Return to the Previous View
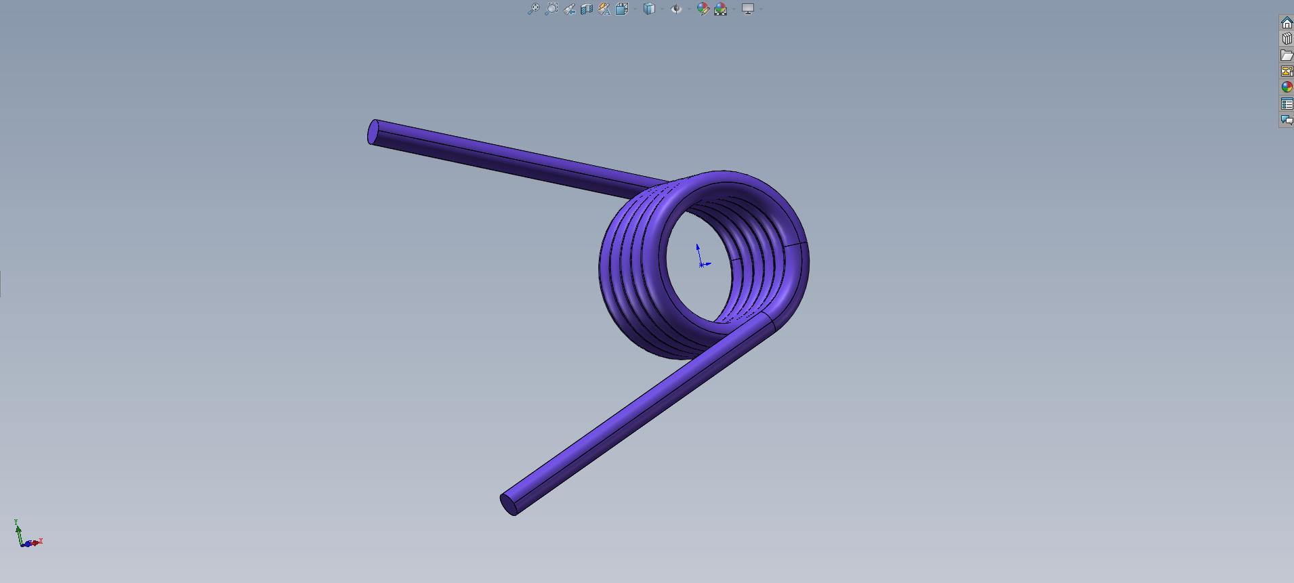The width and height of the screenshot is (1294, 583). pyautogui.click(x=569, y=9)
